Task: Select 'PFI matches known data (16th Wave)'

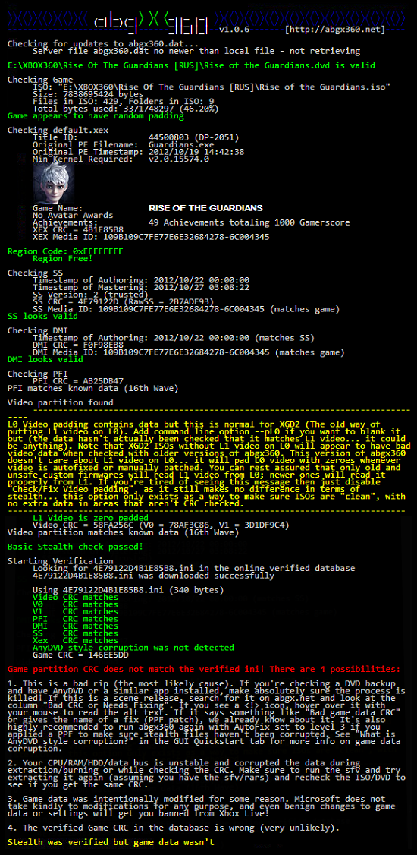Action: coord(93,388)
